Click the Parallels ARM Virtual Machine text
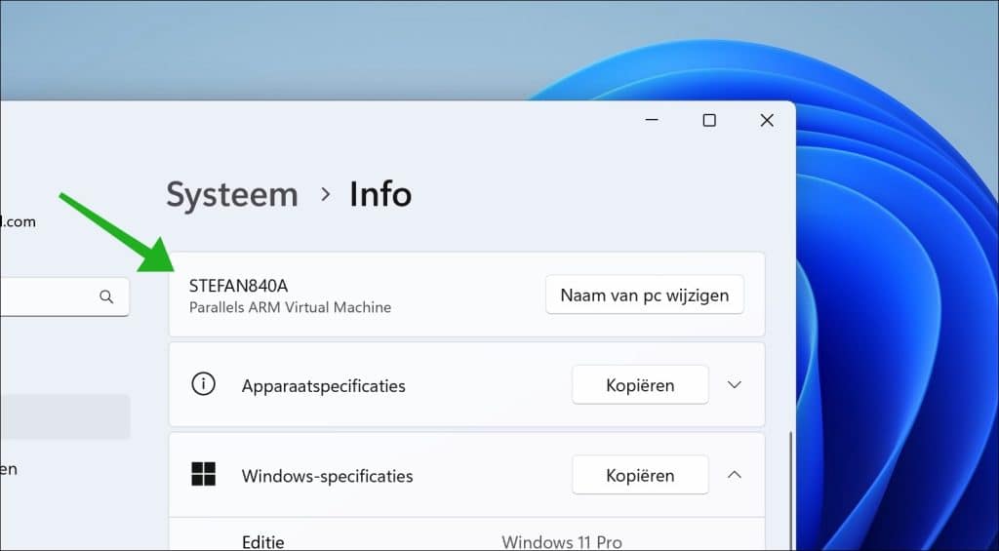999x551 pixels. click(x=290, y=307)
